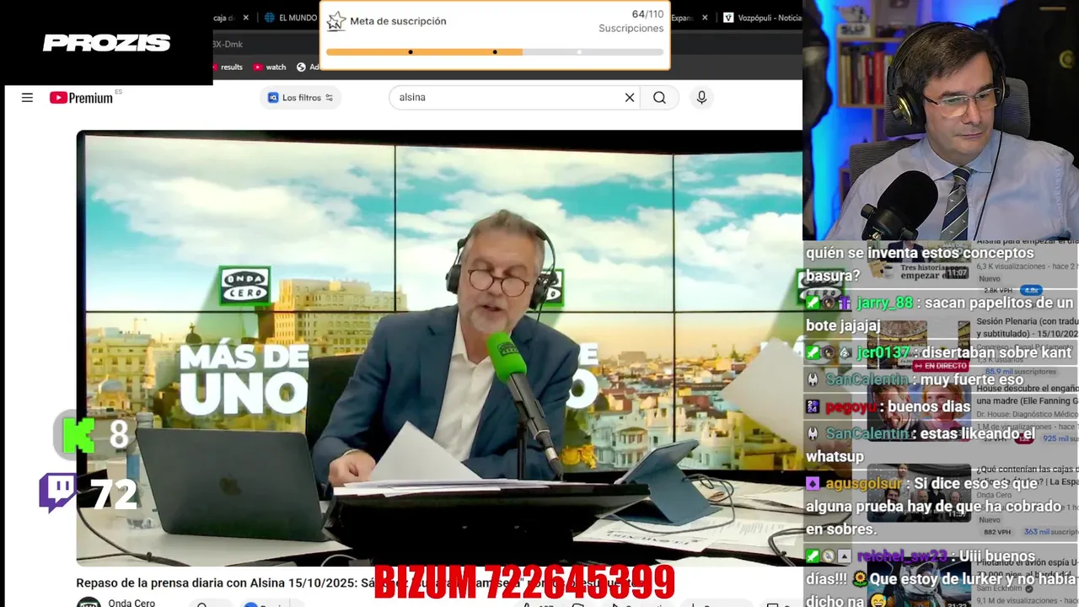Viewport: 1079px width, 607px height.
Task: Click chat username agusgolsur
Action: (863, 484)
